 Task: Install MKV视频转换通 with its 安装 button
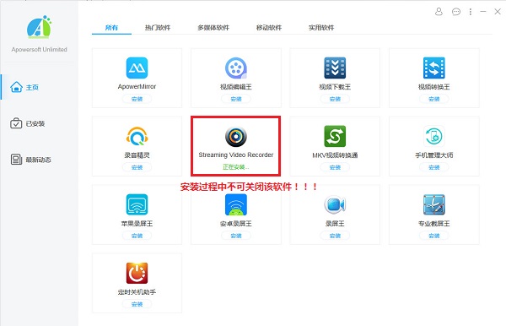(x=335, y=167)
